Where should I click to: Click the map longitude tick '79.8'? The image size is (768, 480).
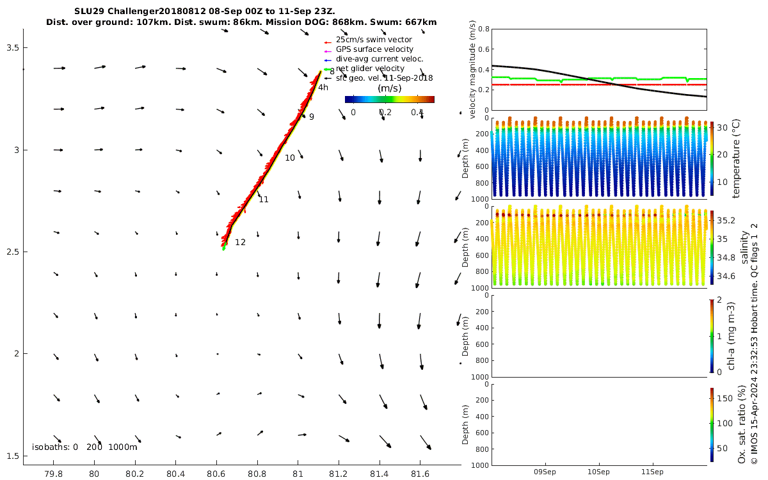click(54, 474)
